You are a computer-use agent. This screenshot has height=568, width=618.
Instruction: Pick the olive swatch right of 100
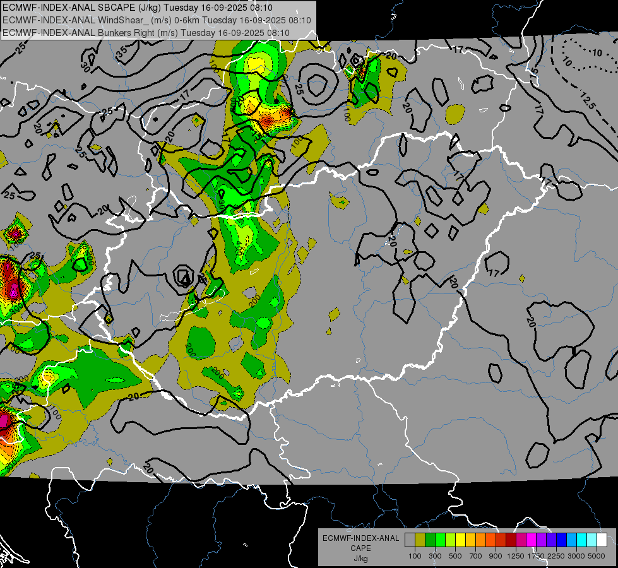point(420,540)
